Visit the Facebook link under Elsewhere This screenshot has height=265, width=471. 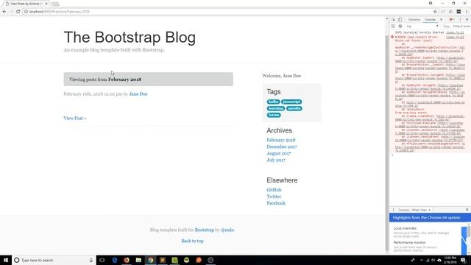pos(276,203)
